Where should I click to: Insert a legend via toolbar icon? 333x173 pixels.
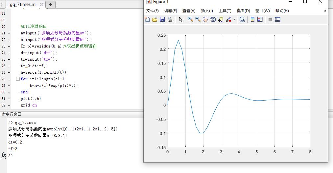pos(260,19)
